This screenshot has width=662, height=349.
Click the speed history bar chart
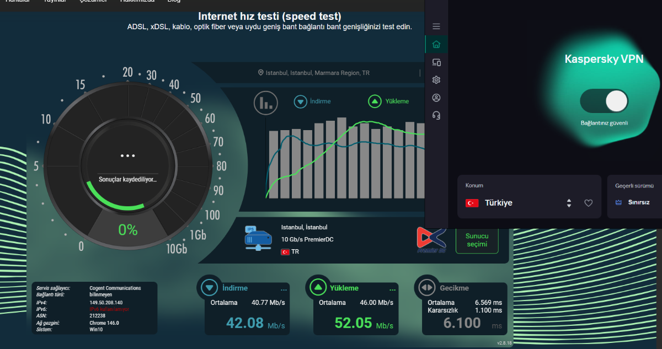[x=346, y=158]
